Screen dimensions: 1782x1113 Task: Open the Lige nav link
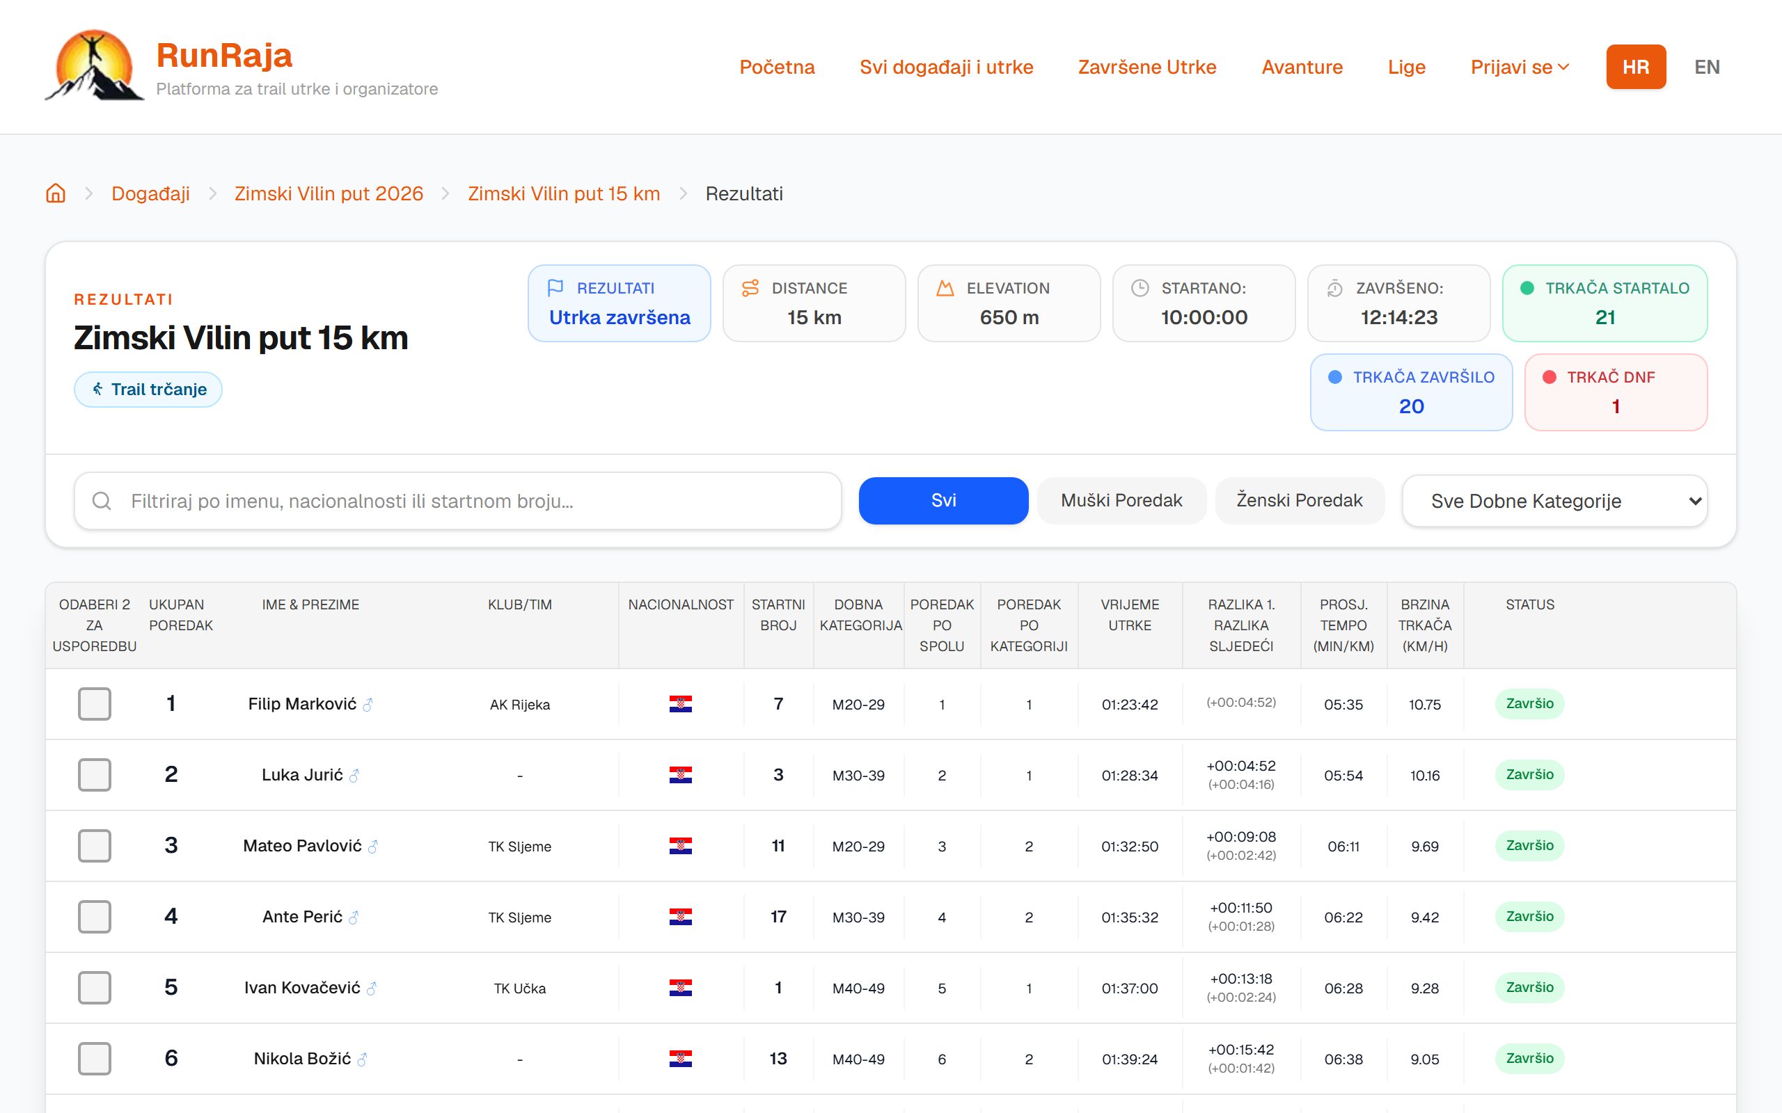click(1406, 67)
